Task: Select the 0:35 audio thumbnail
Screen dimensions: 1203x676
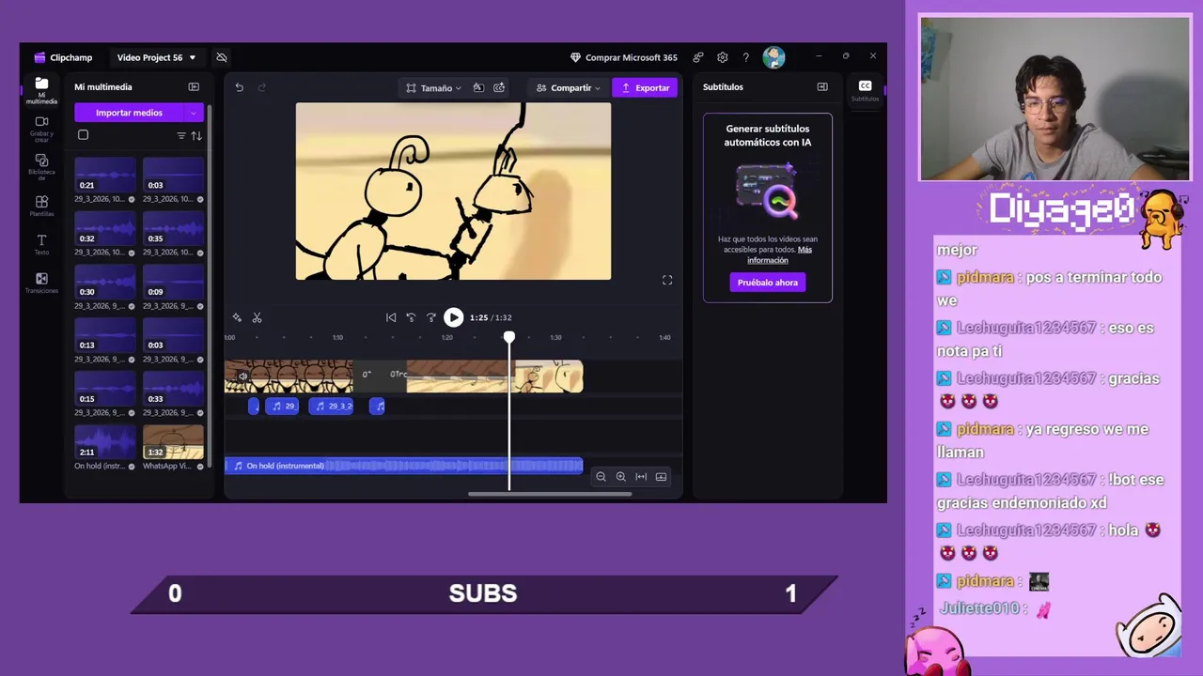Action: point(173,229)
